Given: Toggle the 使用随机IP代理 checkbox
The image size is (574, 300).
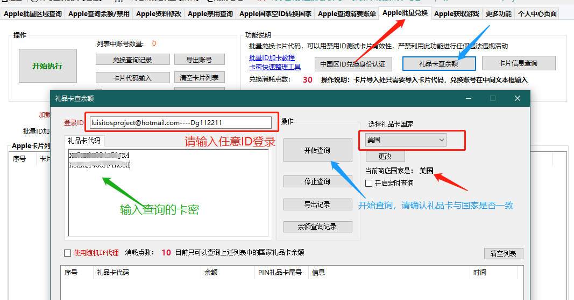Looking at the screenshot, I should 68,253.
